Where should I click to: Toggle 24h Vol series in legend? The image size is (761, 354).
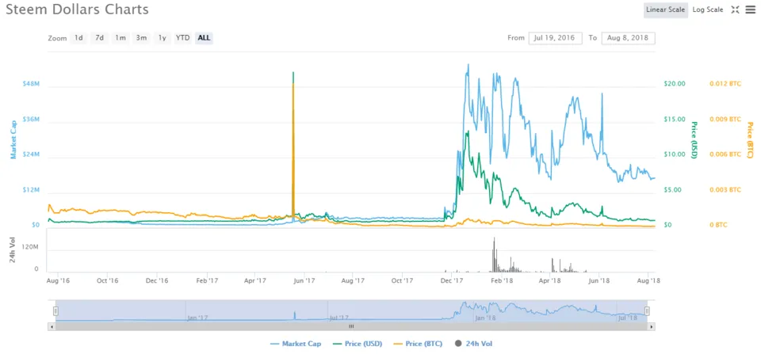pyautogui.click(x=474, y=344)
